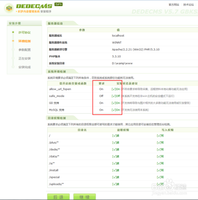The height and width of the screenshot is (200, 198).
Task: Click the SP1 version badge
Action: (59, 4)
